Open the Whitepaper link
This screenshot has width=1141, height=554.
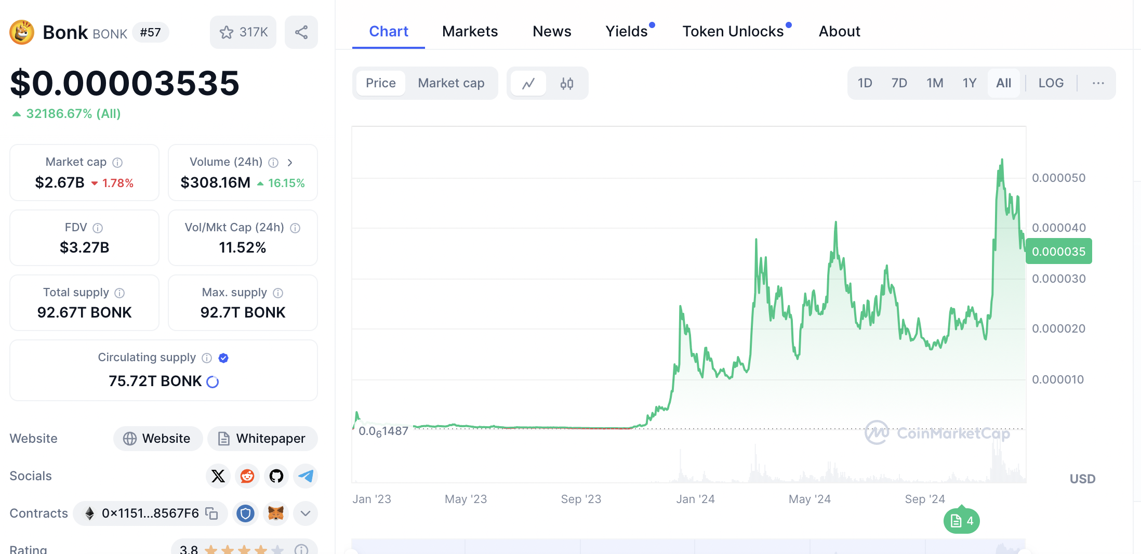pyautogui.click(x=262, y=439)
